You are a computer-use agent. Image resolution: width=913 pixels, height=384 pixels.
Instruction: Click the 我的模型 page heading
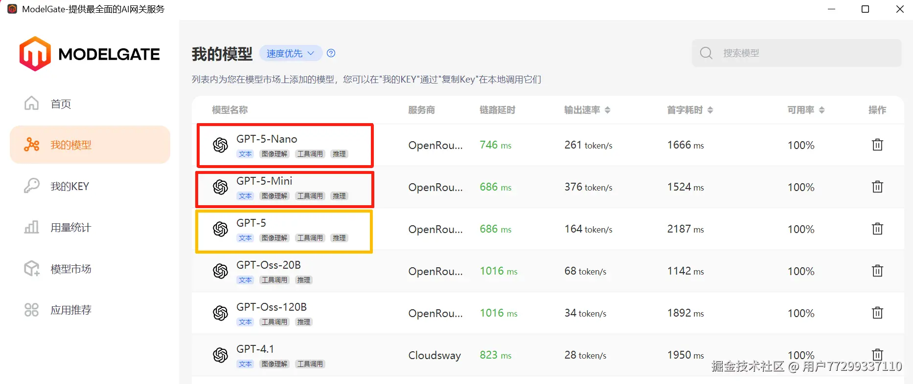[222, 54]
